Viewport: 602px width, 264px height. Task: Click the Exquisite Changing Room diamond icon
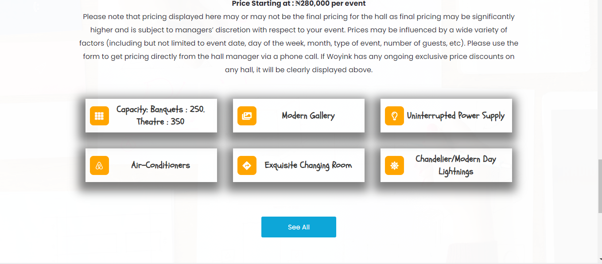click(x=247, y=166)
